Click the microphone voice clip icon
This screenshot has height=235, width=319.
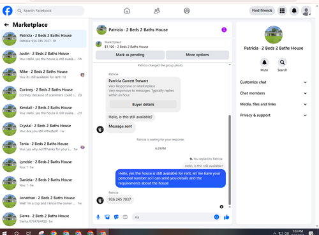pyautogui.click(x=98, y=217)
